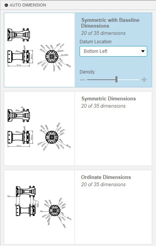This screenshot has height=246, width=156.
Task: Click dimension count under Symmetric Dimensions
Action: pyautogui.click(x=103, y=106)
